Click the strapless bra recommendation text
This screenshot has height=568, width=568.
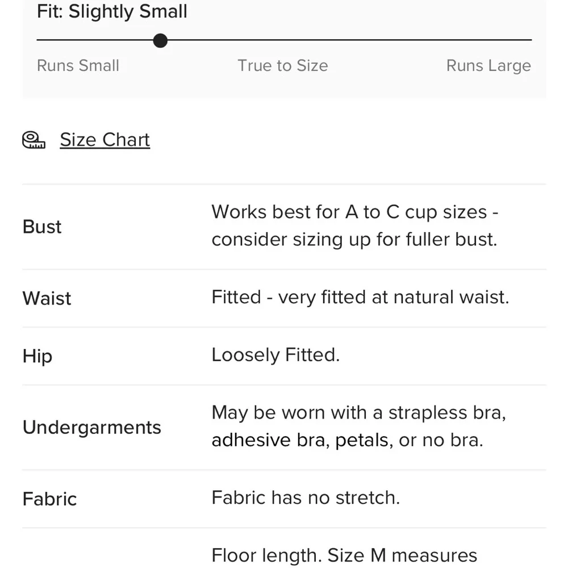358,427
